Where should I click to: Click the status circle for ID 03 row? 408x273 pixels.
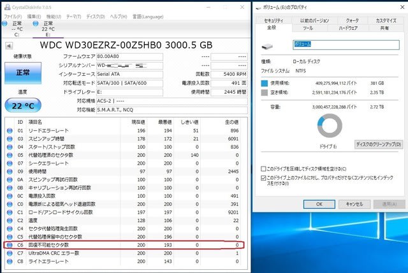(10, 138)
